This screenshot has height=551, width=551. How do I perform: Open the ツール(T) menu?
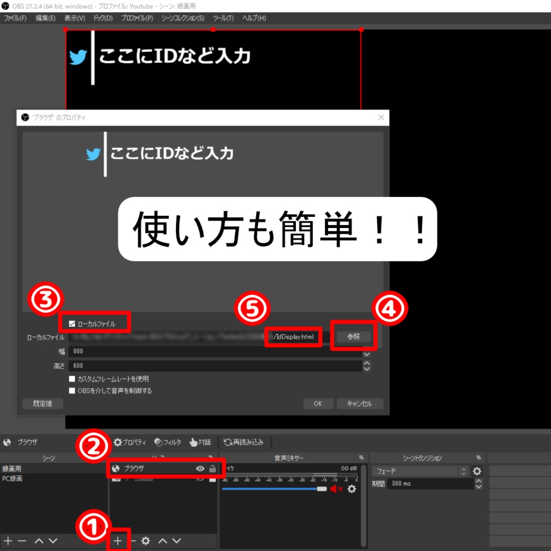223,18
